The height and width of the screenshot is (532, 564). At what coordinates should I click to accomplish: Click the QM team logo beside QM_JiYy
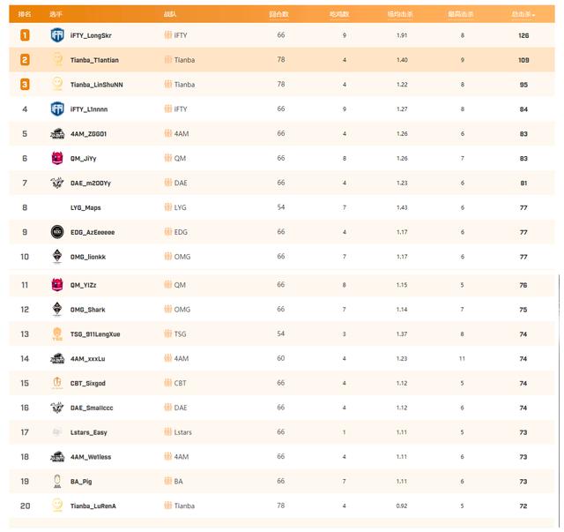(57, 159)
